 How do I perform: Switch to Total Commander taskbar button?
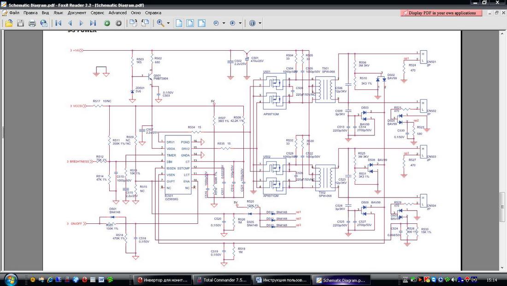(222, 280)
